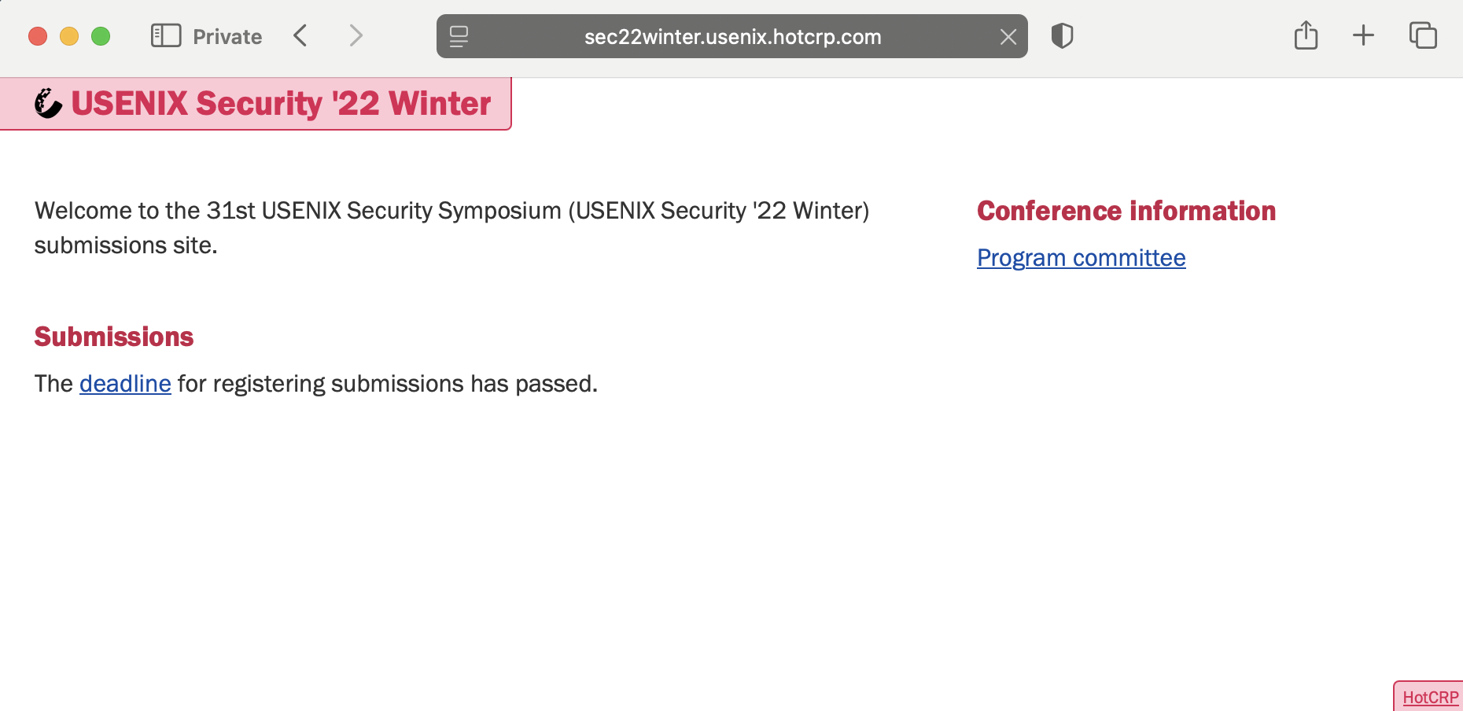Screen dimensions: 1463x711
Task: Navigate forward with the right chevron
Action: click(x=356, y=35)
